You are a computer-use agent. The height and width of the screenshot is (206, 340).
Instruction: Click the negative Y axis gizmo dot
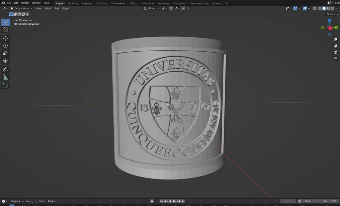coord(323,28)
